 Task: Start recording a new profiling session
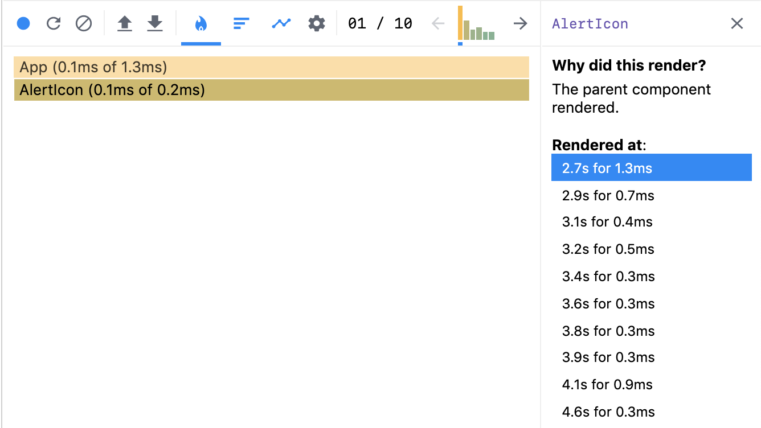(23, 23)
